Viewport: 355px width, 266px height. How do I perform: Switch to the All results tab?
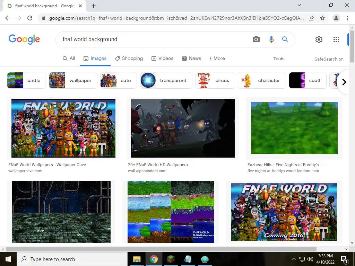click(x=69, y=58)
